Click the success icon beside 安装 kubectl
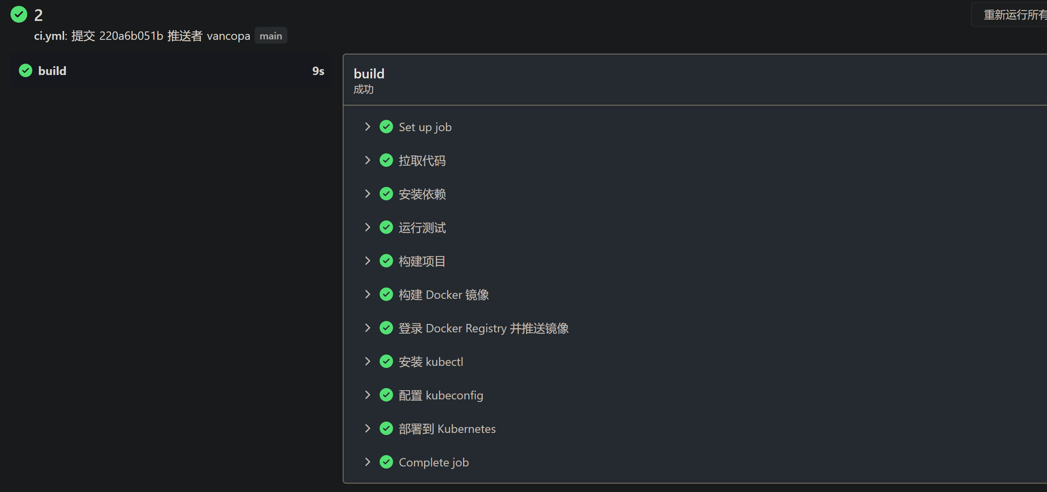Viewport: 1047px width, 492px height. 386,361
